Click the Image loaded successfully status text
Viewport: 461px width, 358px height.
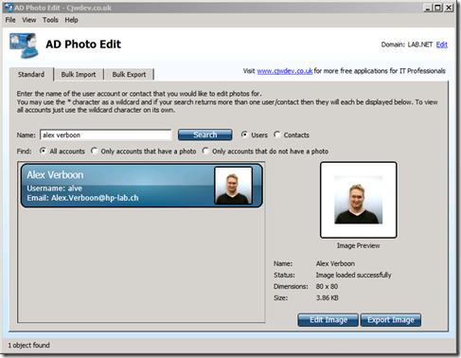click(x=353, y=275)
